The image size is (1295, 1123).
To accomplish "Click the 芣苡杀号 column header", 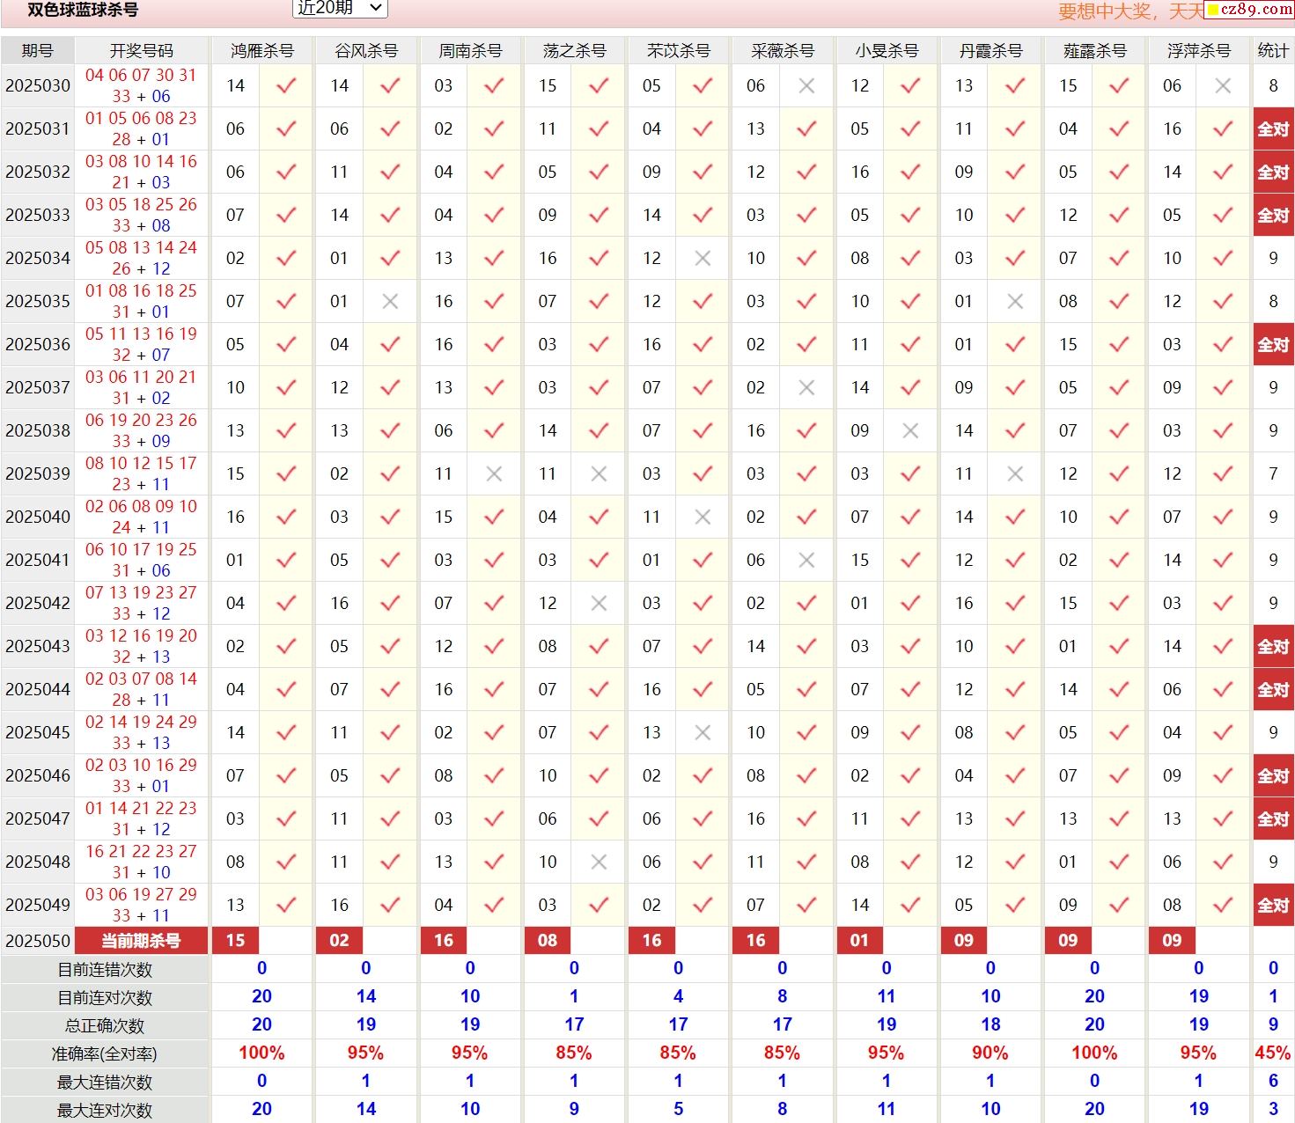I will (679, 51).
